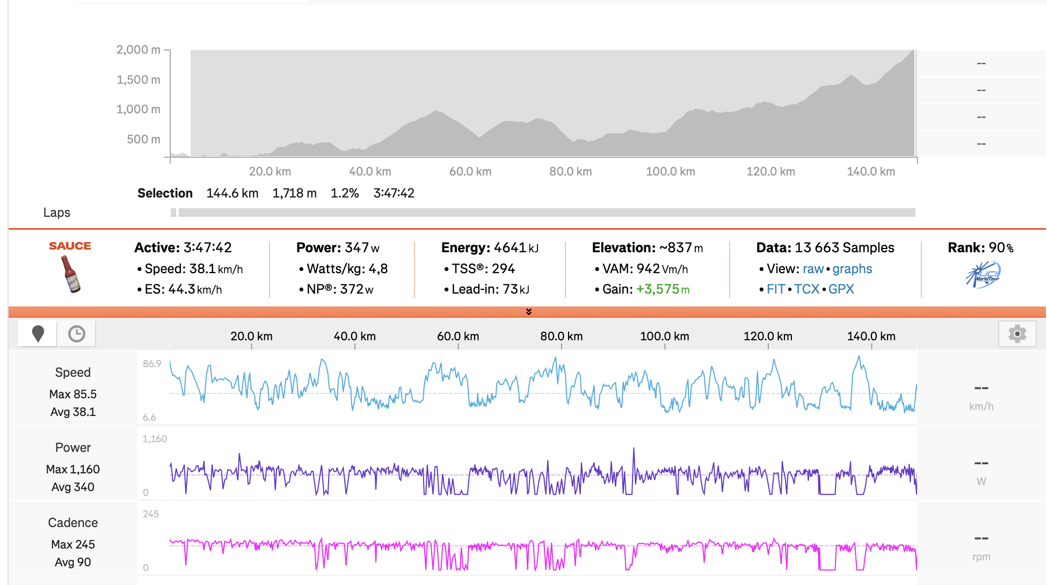Open the graphs view link
This screenshot has height=585, width=1047.
[x=852, y=269]
